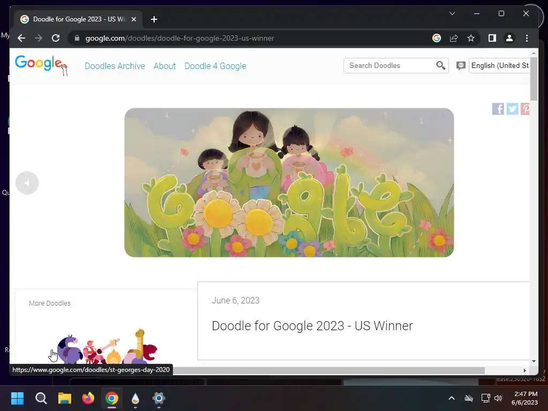Click the feedback speech bubble icon
The height and width of the screenshot is (411, 548).
click(461, 66)
